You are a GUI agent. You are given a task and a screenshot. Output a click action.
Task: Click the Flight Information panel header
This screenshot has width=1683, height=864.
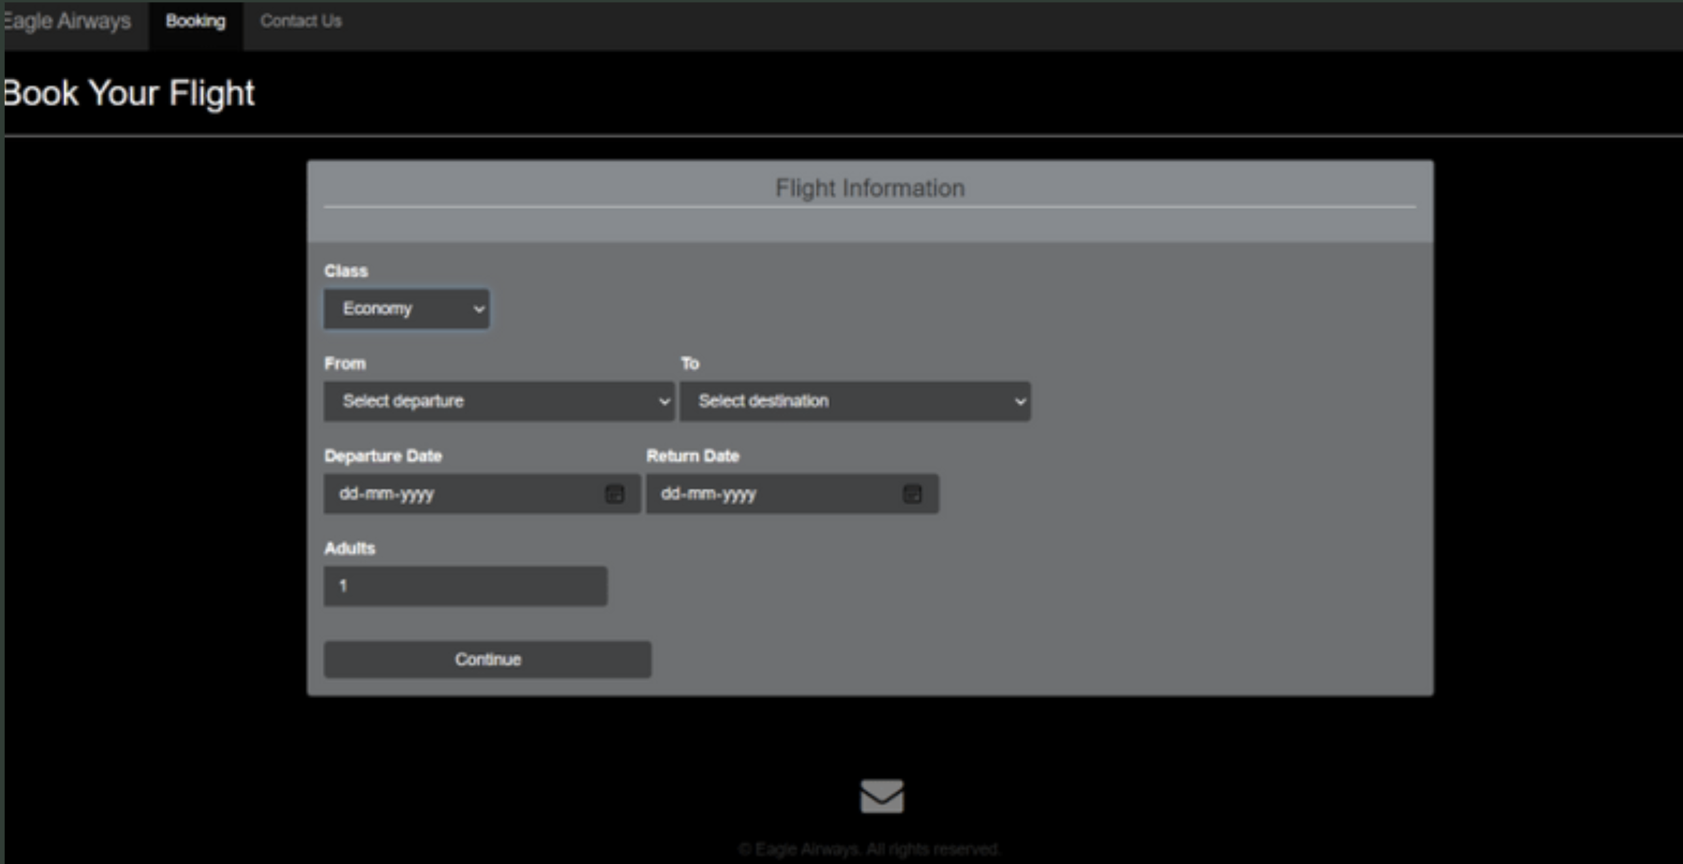[871, 188]
